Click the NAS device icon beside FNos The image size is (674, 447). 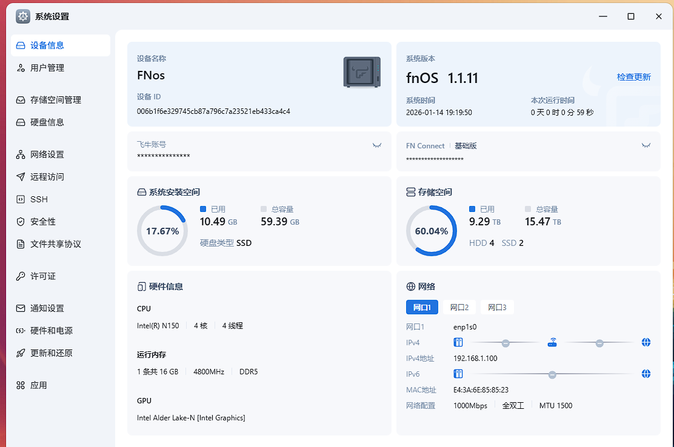362,72
